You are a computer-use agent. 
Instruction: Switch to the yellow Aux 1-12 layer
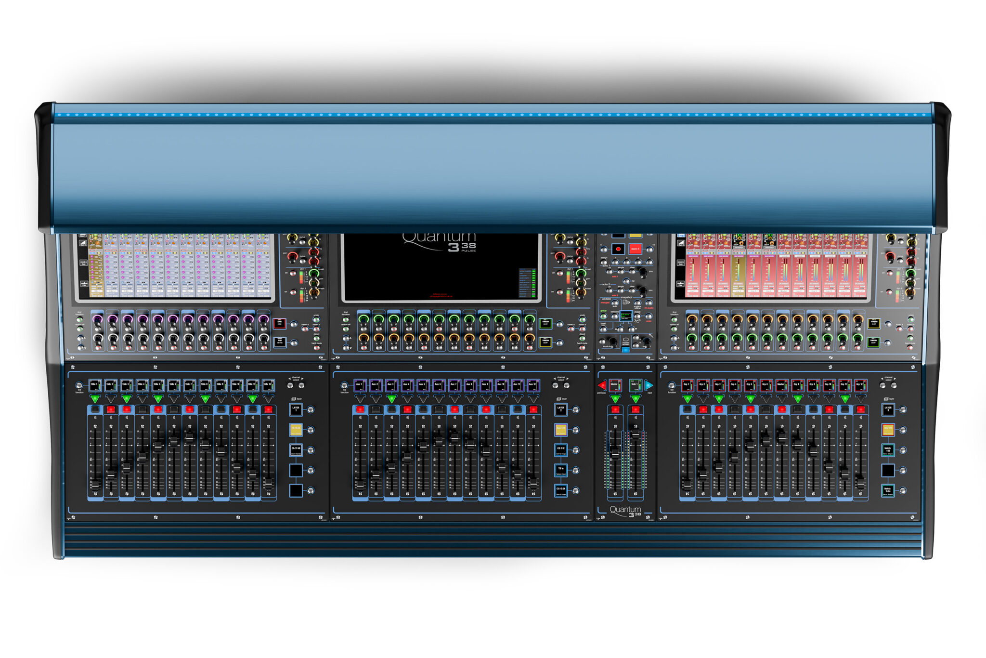560,430
